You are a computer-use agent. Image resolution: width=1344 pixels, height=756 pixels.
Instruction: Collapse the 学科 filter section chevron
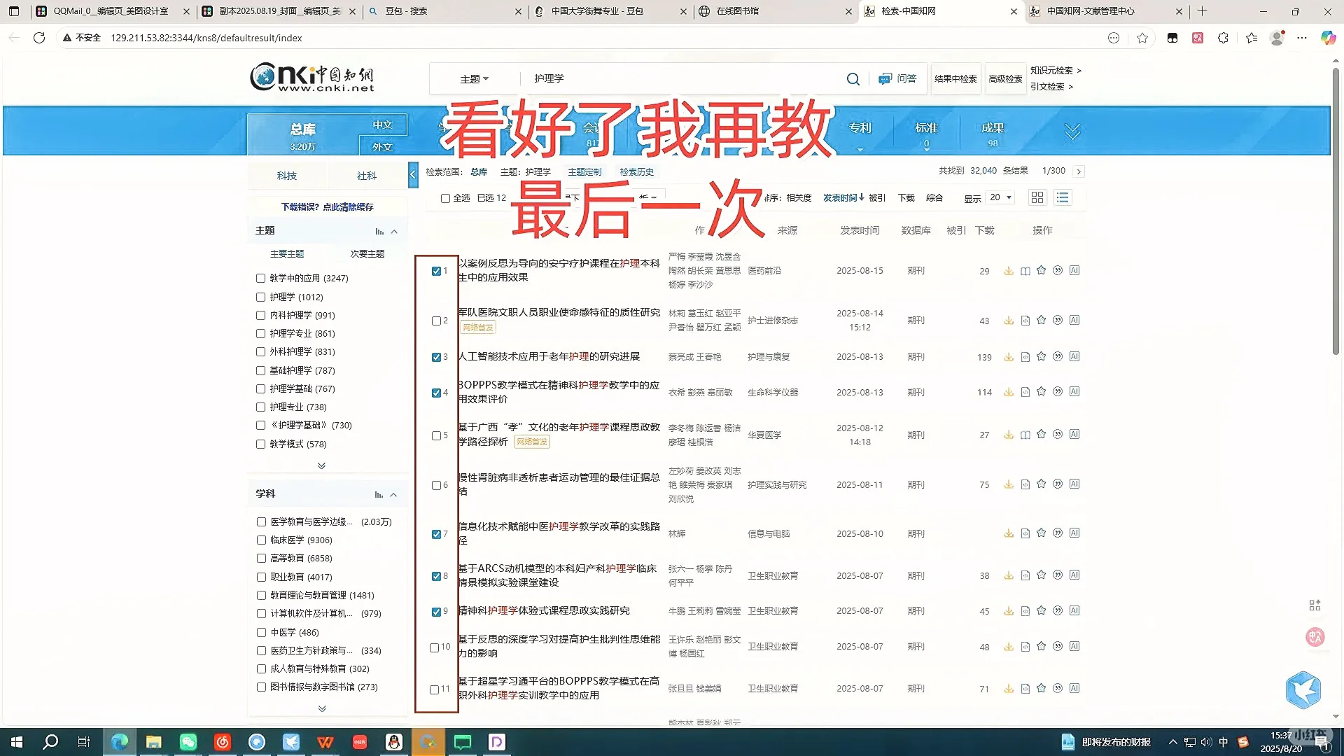[393, 493]
